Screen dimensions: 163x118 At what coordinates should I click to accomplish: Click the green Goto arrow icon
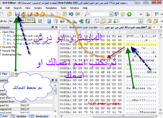[129, 14]
